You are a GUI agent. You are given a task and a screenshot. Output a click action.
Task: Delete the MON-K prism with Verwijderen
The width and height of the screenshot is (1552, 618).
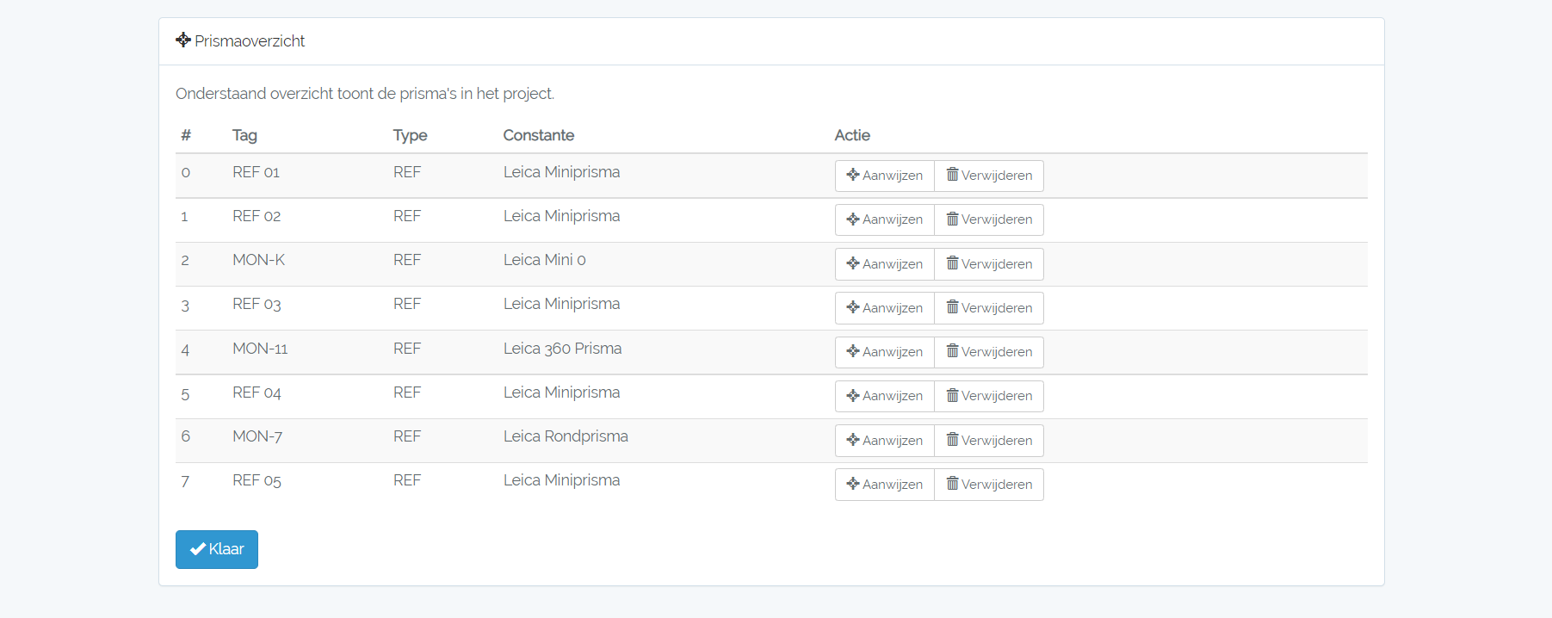989,264
